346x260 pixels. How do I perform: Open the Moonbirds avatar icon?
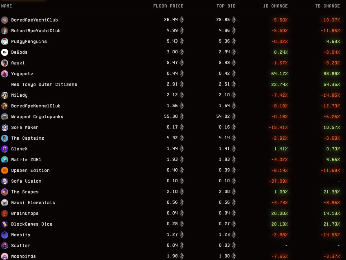5,256
